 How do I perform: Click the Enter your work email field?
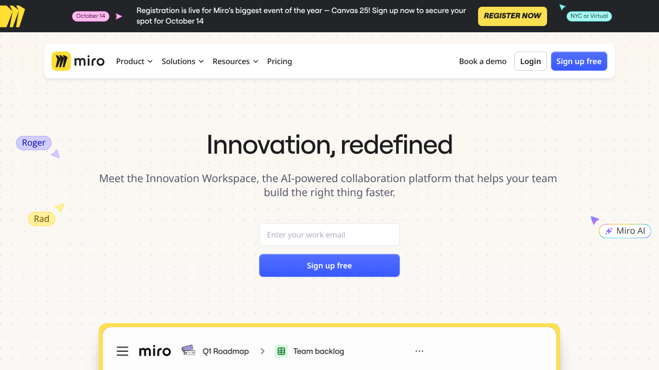(329, 235)
